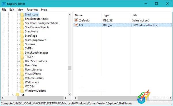Image resolution: width=173 pixels, height=106 pixels.
Task: Open the Help menu
Action: [x=44, y=10]
